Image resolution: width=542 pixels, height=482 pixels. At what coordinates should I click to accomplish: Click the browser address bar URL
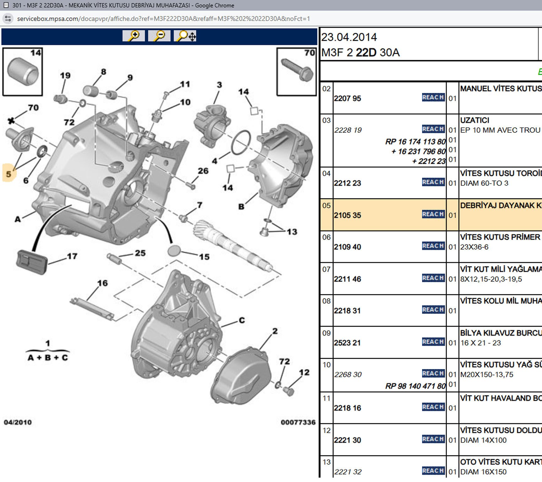pos(163,19)
